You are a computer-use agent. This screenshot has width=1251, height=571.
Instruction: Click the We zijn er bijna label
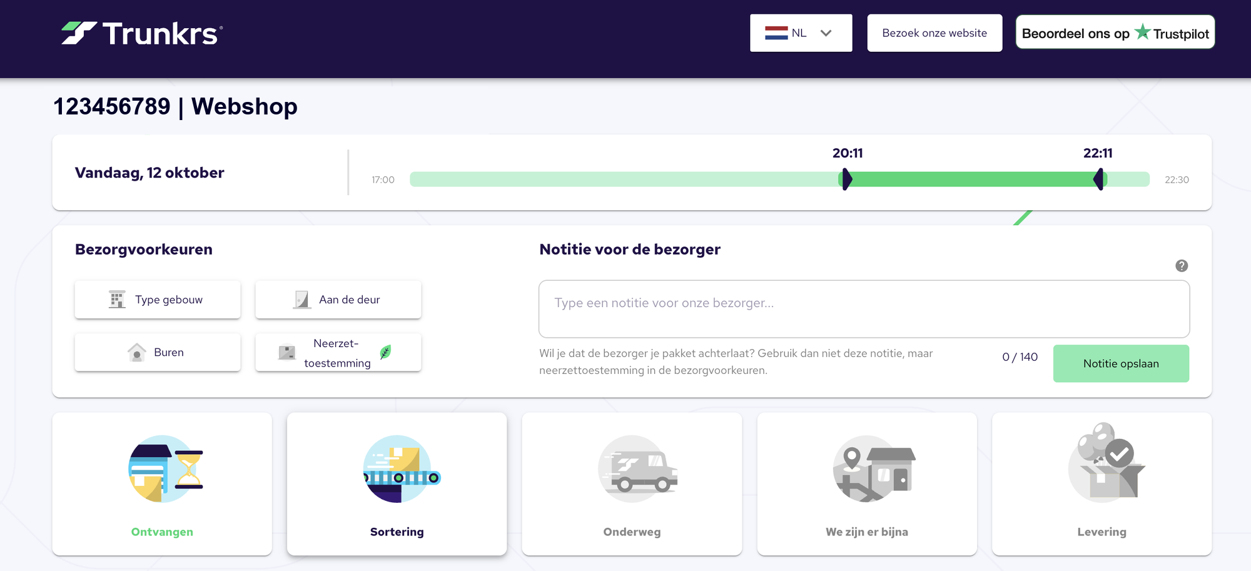(867, 532)
